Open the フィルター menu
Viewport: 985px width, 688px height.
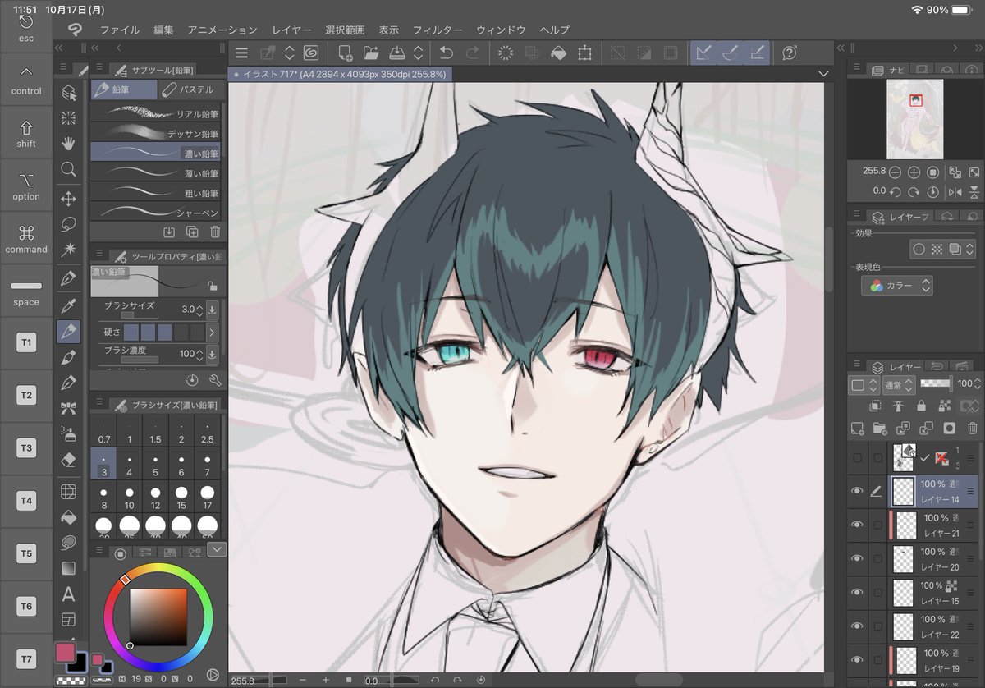pyautogui.click(x=438, y=30)
